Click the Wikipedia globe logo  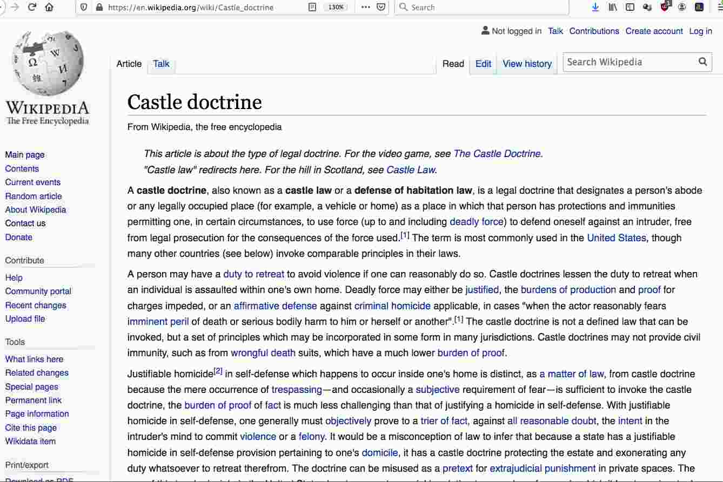pyautogui.click(x=48, y=63)
